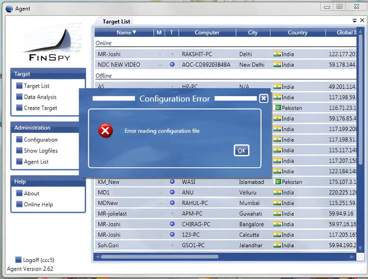Open Show Logfiles under Administration

[x=41, y=151]
